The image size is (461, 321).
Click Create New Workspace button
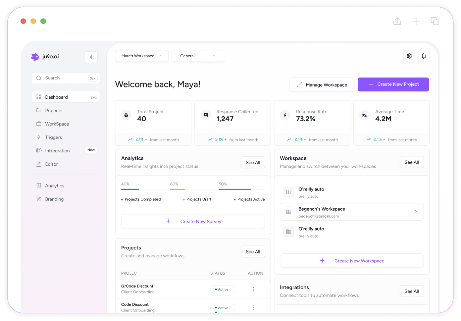tap(352, 261)
